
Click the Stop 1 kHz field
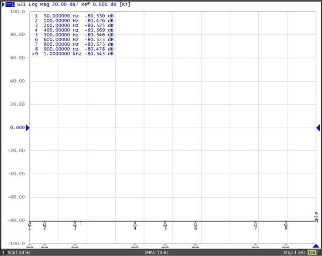click(x=295, y=253)
